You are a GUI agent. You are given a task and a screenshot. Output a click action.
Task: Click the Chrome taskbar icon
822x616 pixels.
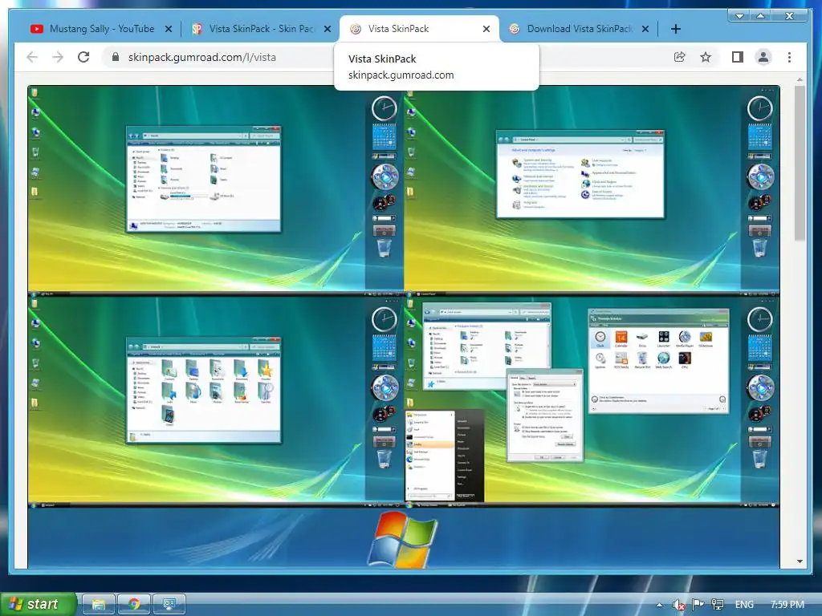(134, 604)
